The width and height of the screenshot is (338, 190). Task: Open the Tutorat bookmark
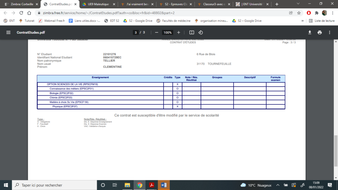tap(27, 21)
